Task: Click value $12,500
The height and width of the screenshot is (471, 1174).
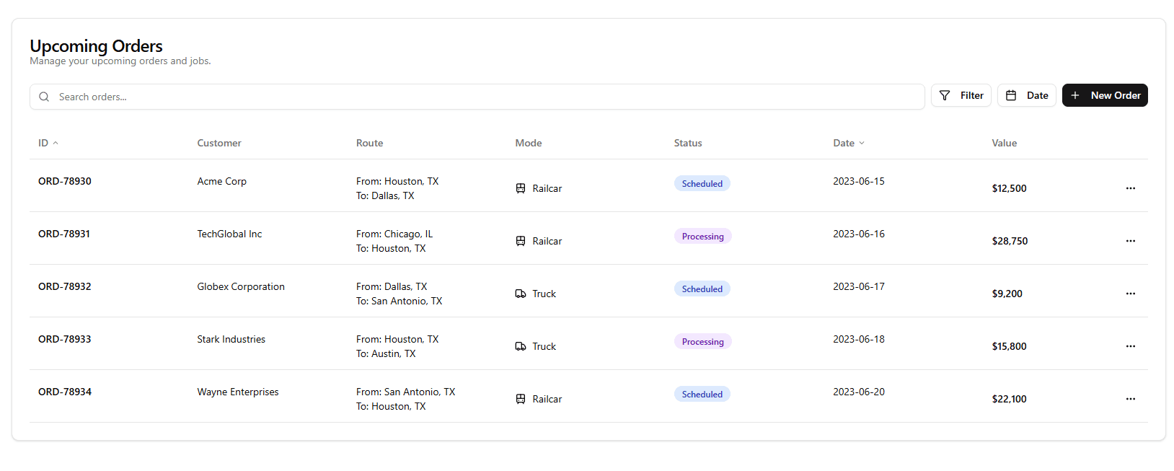Action: [x=1009, y=188]
